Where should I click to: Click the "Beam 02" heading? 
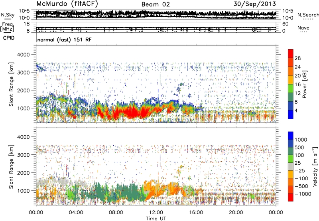point(156,4)
